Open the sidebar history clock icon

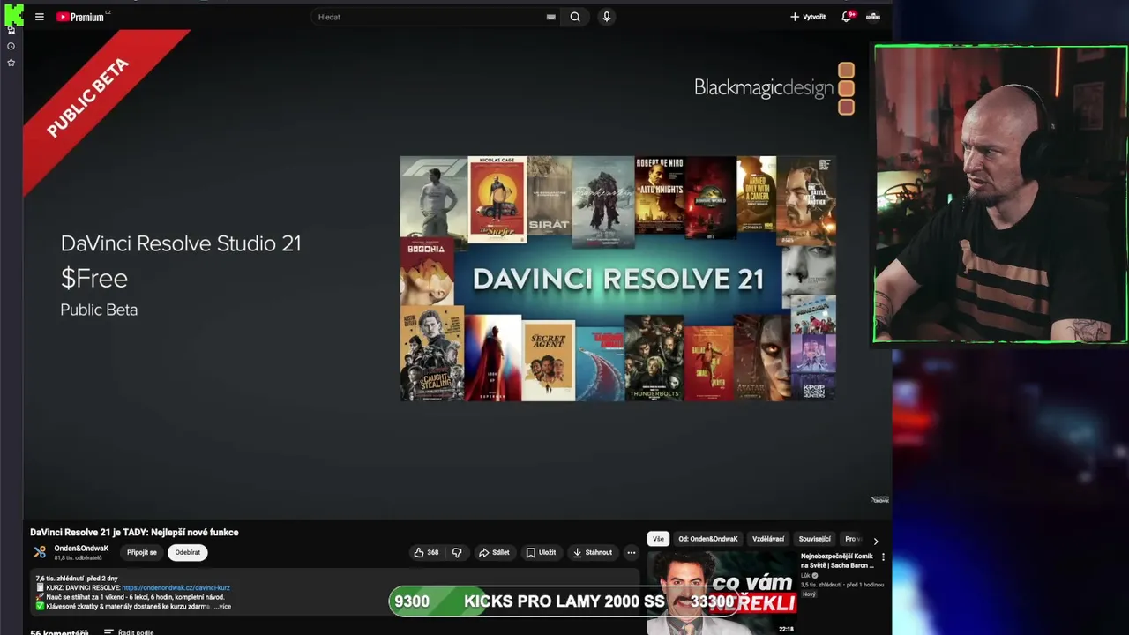(11, 46)
